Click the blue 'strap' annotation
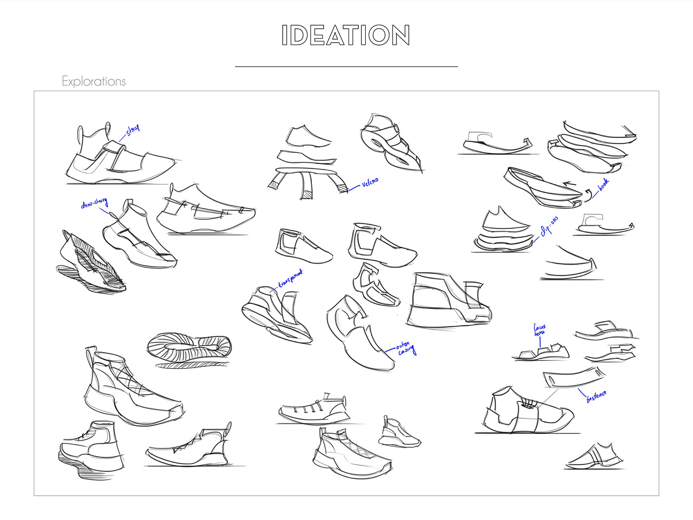The height and width of the screenshot is (520, 693). 133,130
